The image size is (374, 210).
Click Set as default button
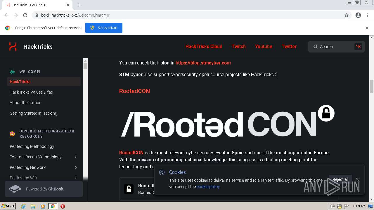pos(104,28)
